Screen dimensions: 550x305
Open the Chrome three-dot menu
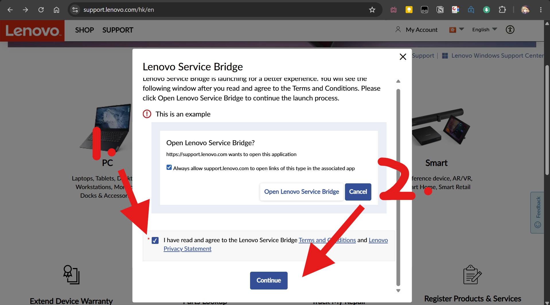point(541,10)
